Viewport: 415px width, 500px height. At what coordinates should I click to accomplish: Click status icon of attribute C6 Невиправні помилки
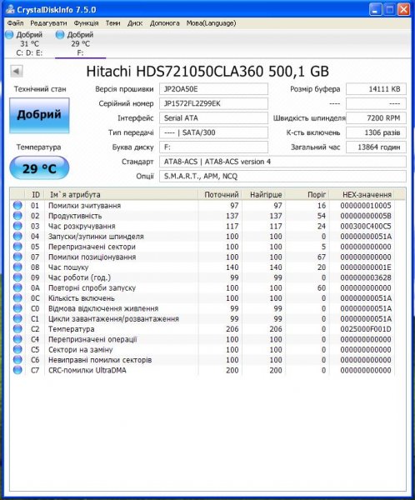click(x=17, y=360)
